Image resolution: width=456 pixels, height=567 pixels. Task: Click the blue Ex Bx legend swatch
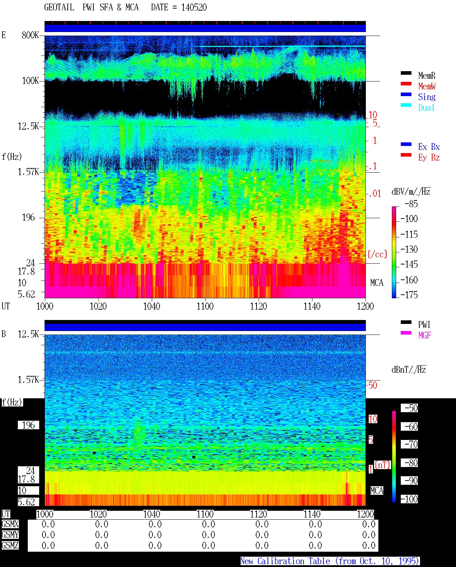(x=406, y=144)
